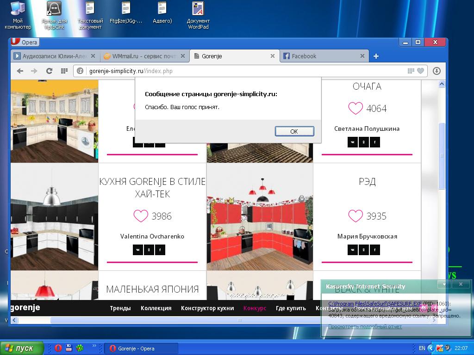Image resolution: width=474 pixels, height=355 pixels.
Task: Open the Тренды menu item
Action: (x=120, y=308)
